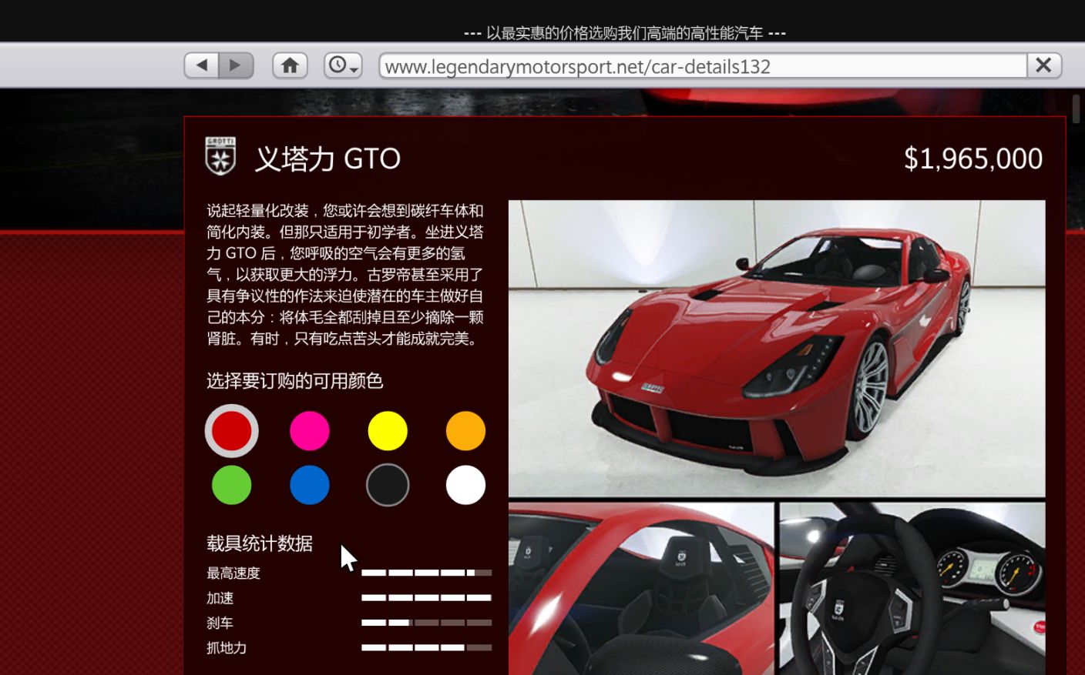Click the 抓地力 label
Viewport: 1085px width, 675px height.
click(x=227, y=648)
